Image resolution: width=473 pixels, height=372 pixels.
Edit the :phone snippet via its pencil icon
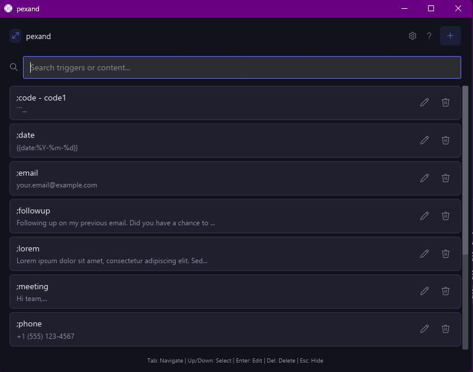425,328
